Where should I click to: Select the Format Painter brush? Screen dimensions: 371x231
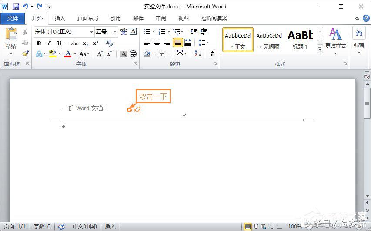(25, 53)
